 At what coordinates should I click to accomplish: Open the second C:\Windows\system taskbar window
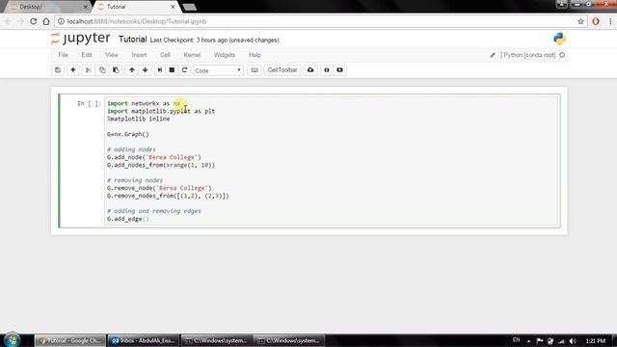[x=289, y=340]
